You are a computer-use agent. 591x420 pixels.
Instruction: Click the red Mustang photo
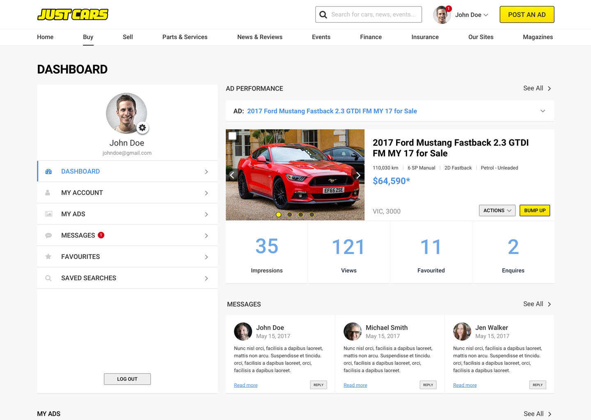[x=295, y=175]
